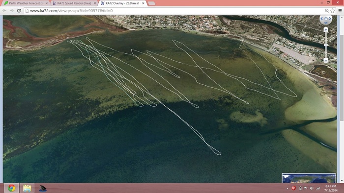Pan the map right with navigation arrow

pyautogui.click(x=330, y=19)
